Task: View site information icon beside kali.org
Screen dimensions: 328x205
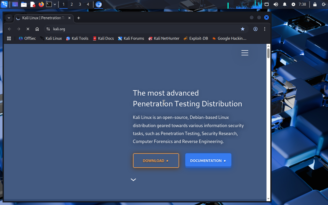Action: [x=48, y=29]
